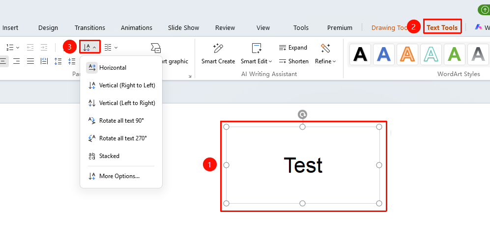This screenshot has height=237, width=490.
Task: Select the Text Tools tab
Action: point(442,28)
